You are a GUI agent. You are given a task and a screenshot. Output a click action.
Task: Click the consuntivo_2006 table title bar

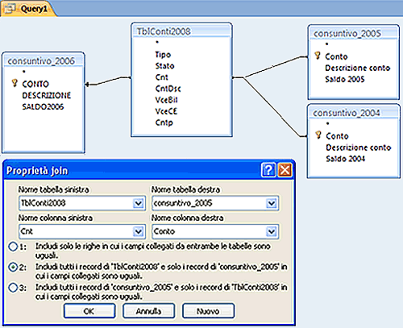tap(44, 60)
